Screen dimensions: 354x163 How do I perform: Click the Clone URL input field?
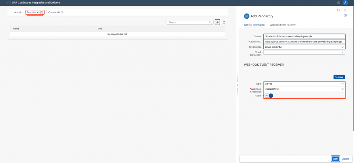(304, 41)
